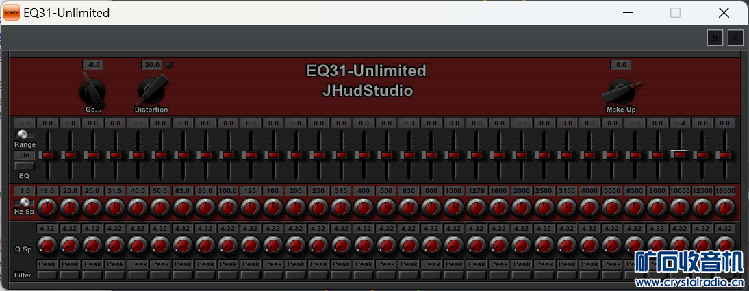The image size is (749, 291).
Task: Click the 'n' button in the top bar
Action: [735, 38]
